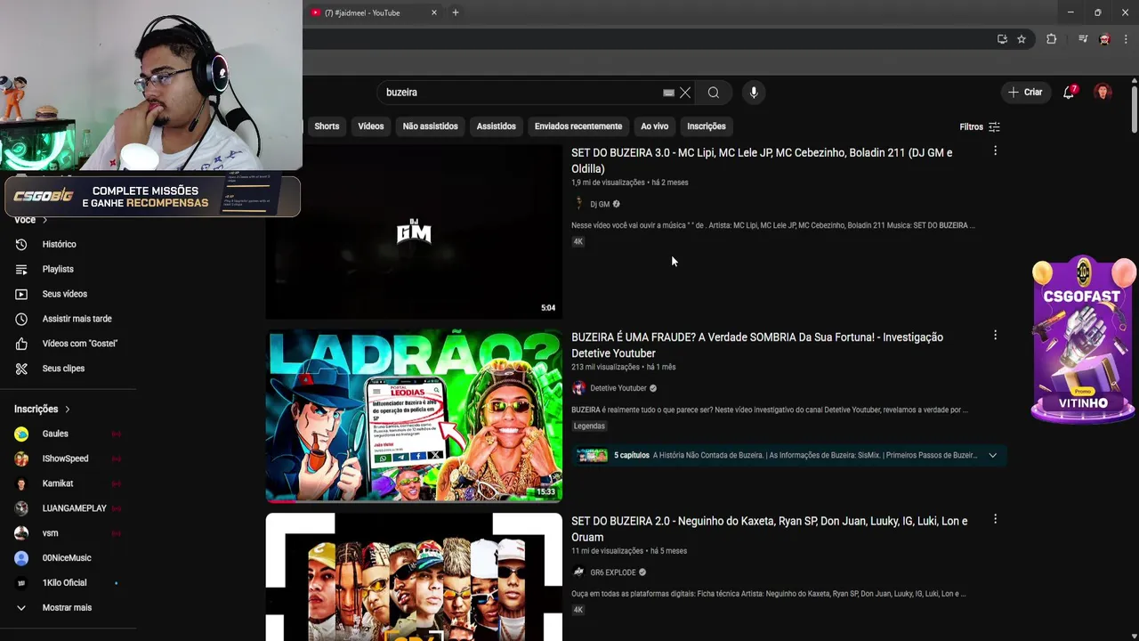Click the install app icon in address bar
1139x641 pixels.
(1002, 39)
